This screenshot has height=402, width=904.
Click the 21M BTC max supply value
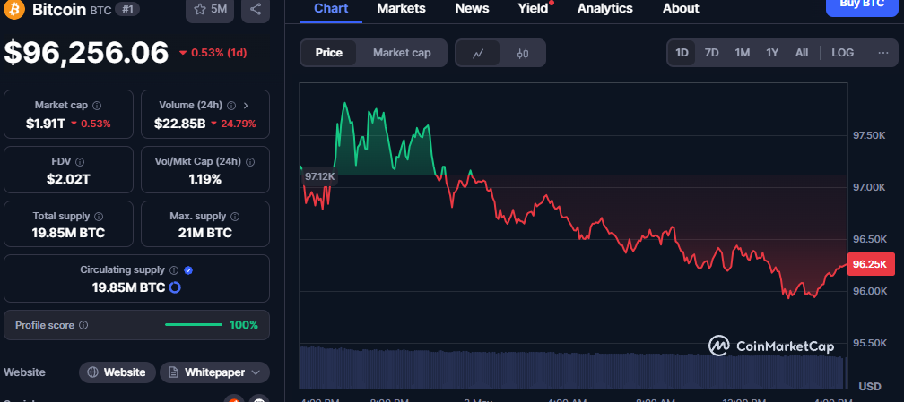(205, 234)
